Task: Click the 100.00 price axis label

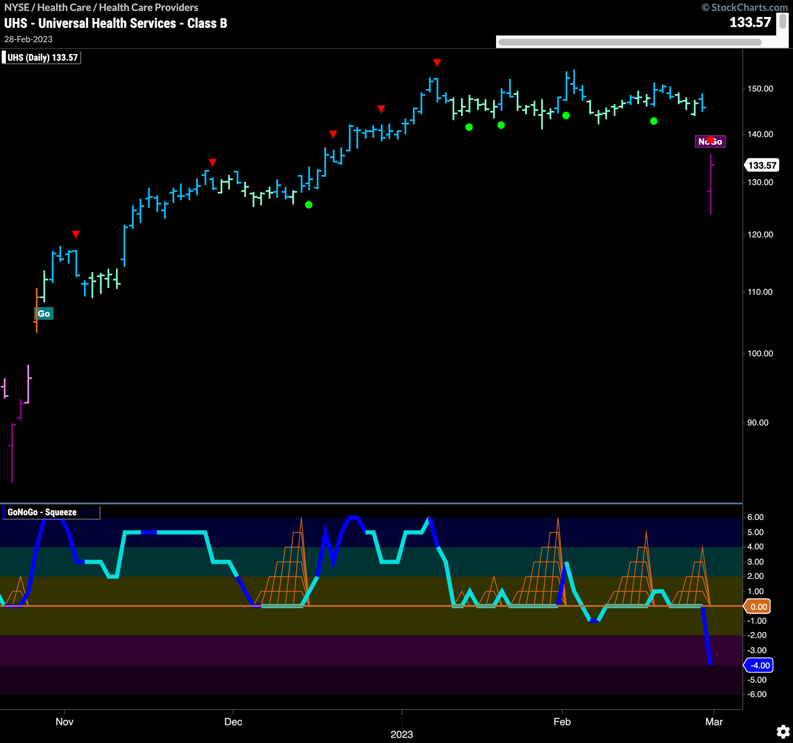Action: coord(760,353)
